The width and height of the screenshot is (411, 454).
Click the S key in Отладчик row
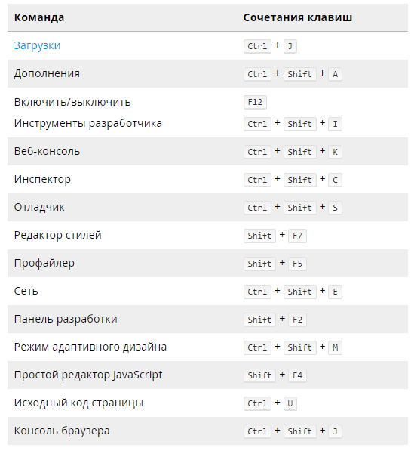click(335, 208)
